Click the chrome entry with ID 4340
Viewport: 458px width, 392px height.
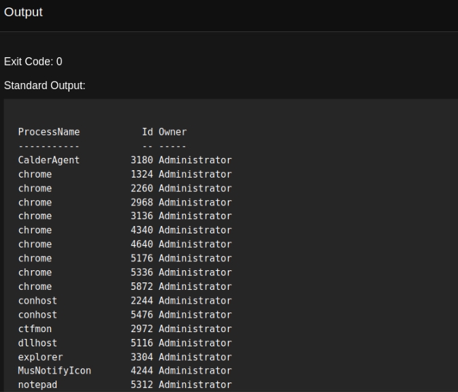[35, 231]
